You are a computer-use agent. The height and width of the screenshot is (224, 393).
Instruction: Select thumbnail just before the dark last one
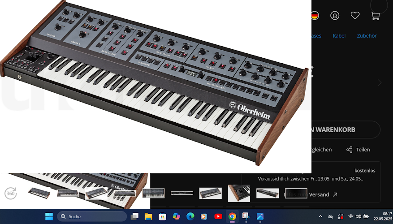click(x=268, y=194)
